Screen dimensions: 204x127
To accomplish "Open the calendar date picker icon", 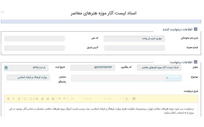I will click(6, 68).
